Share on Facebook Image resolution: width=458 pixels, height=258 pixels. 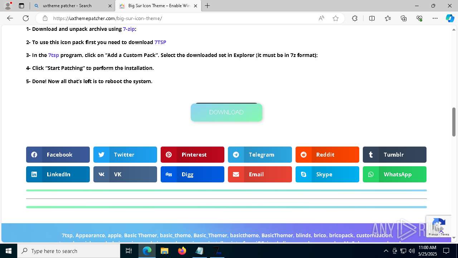[x=58, y=155]
